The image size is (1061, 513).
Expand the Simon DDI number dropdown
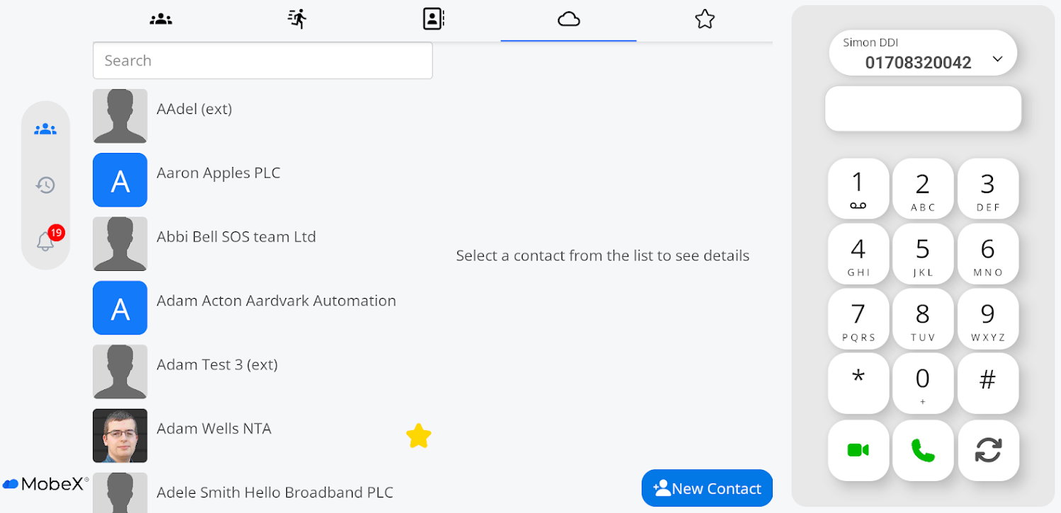point(997,59)
